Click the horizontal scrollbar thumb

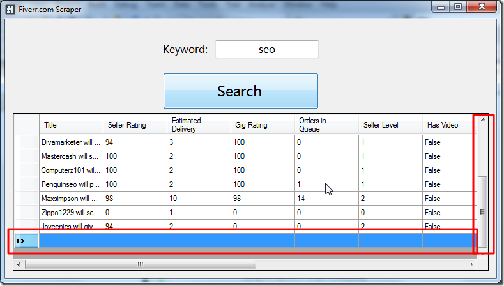pos(141,264)
